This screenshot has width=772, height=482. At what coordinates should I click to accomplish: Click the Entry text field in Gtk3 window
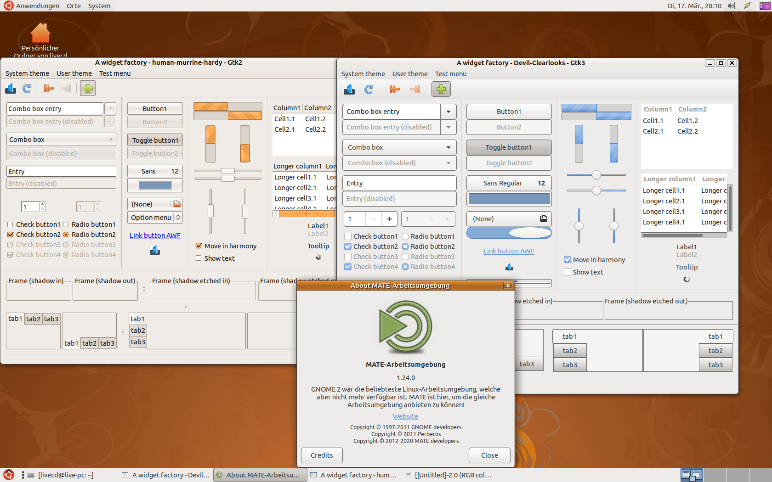pyautogui.click(x=399, y=183)
